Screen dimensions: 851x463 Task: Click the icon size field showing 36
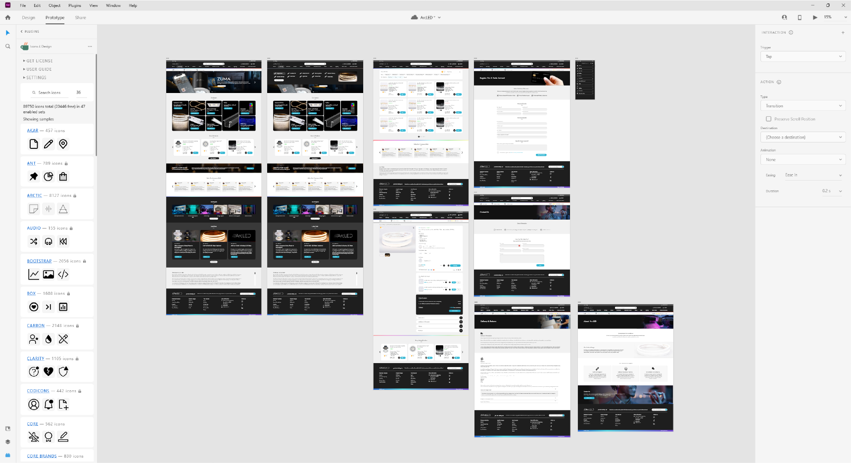pos(79,93)
